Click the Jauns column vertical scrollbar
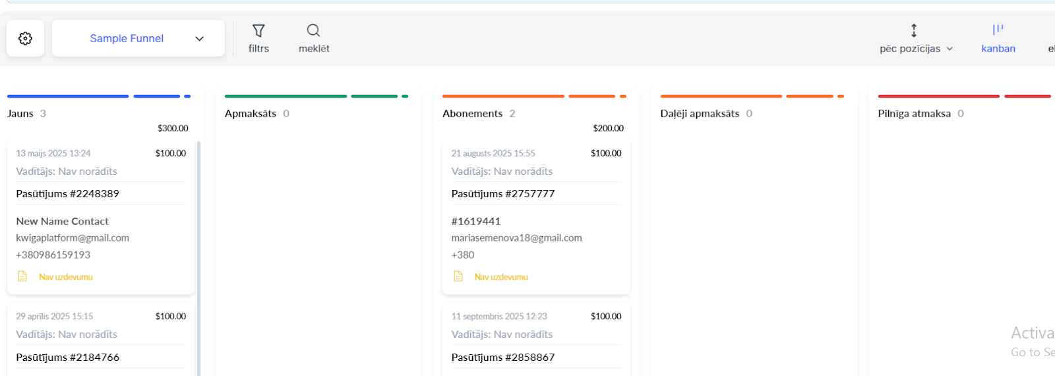Screen dimensions: 1055x376 click(x=199, y=257)
